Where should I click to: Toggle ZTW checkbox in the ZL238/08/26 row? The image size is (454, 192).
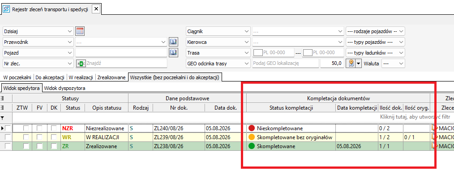click(x=26, y=146)
